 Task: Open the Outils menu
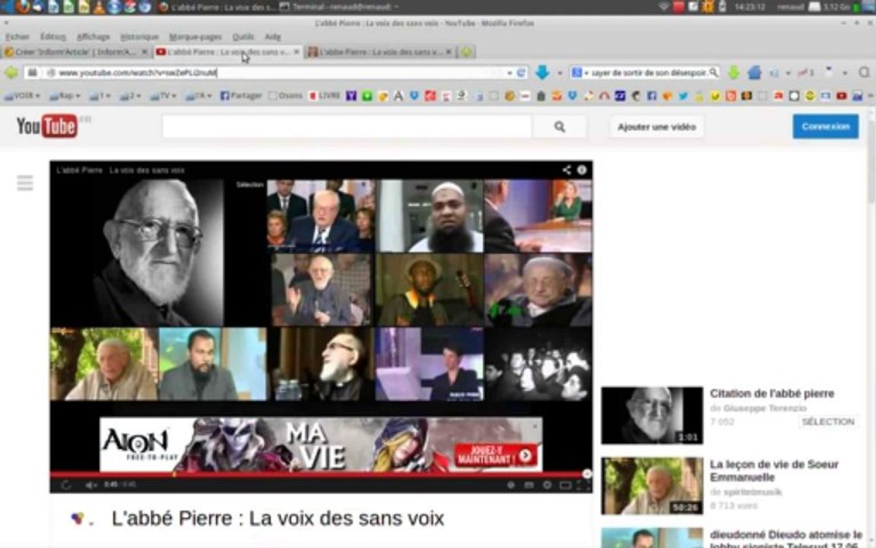click(243, 37)
